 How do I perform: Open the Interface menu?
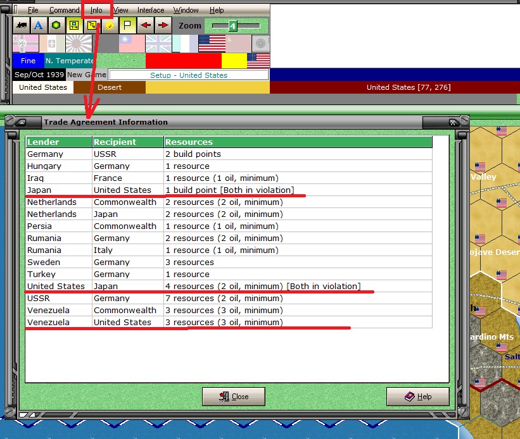click(151, 10)
